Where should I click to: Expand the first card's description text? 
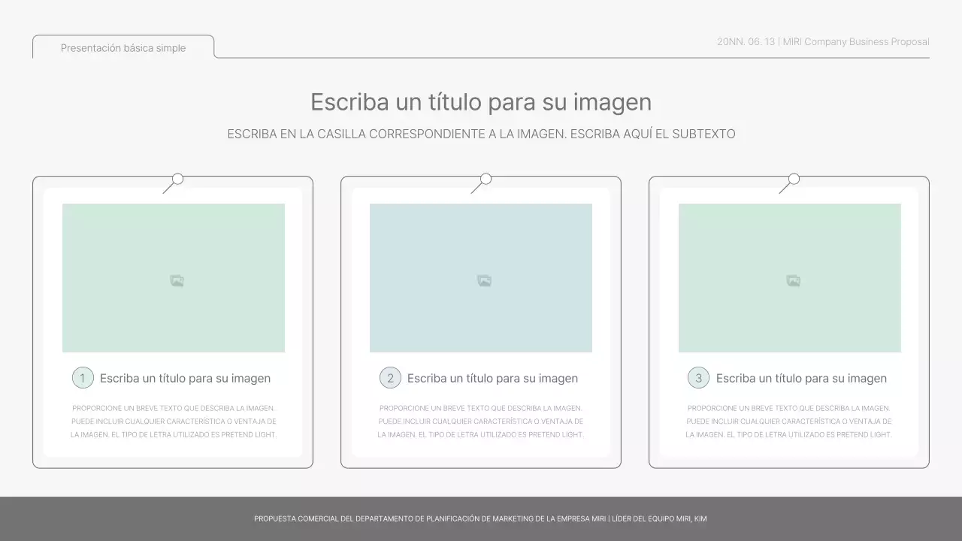[x=173, y=421]
